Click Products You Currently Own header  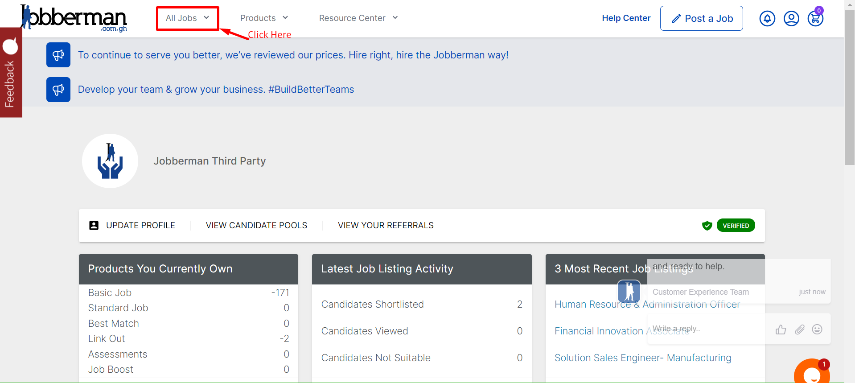pyautogui.click(x=189, y=269)
